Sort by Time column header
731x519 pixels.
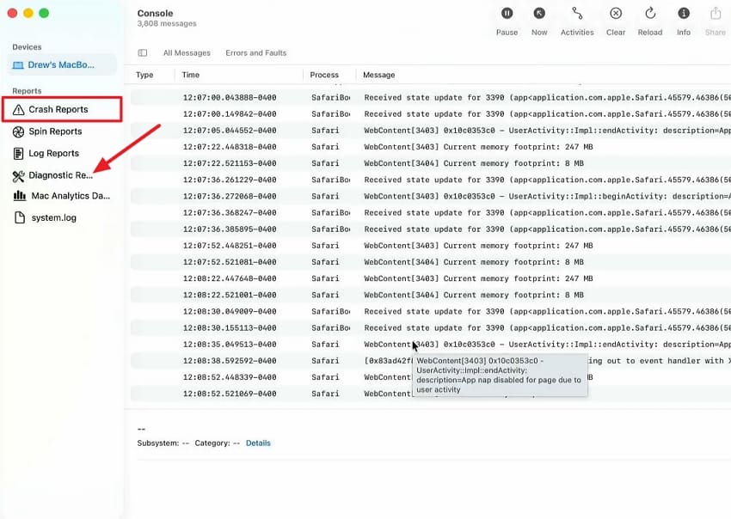point(190,75)
